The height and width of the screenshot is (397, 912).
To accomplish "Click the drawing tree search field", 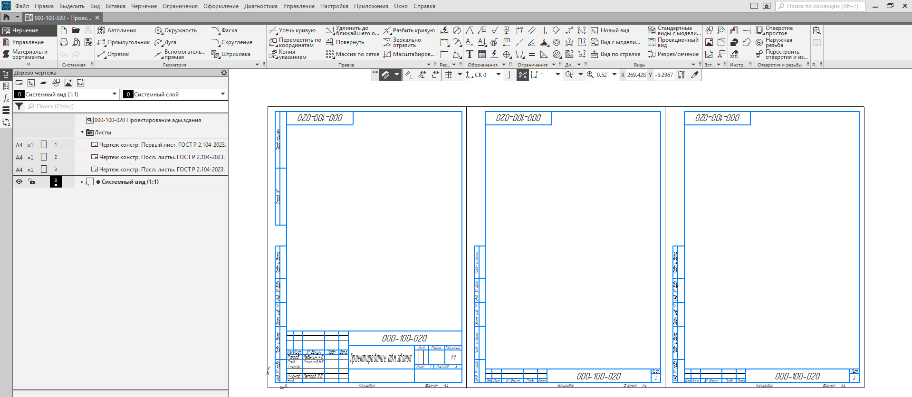I will coord(124,106).
